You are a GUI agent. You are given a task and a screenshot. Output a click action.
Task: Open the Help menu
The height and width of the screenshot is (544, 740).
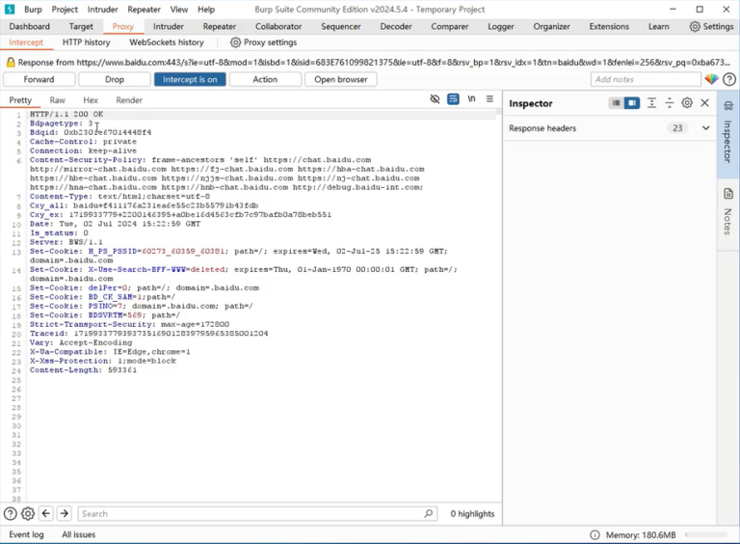206,10
